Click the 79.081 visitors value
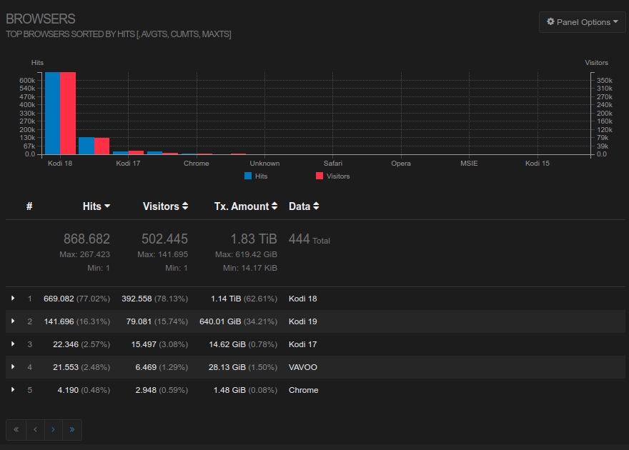This screenshot has width=629, height=450. pyautogui.click(x=139, y=321)
